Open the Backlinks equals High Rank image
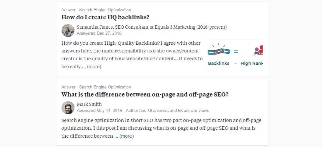Image resolution: width=322 pixels, height=147 pixels. 235,55
